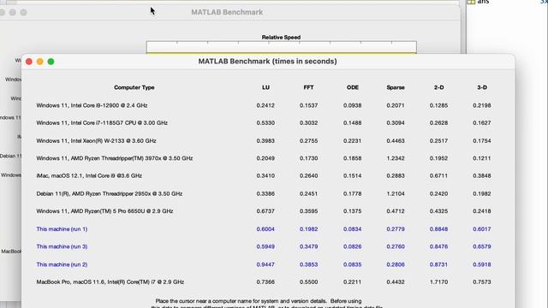Select the MacBook Pro macOS 11.6 row name

[110, 281]
